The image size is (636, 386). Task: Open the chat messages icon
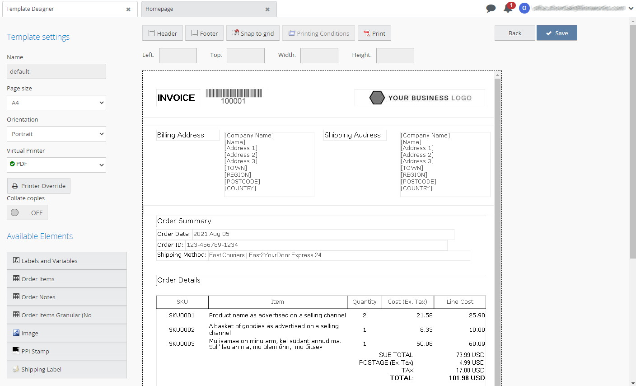click(491, 9)
